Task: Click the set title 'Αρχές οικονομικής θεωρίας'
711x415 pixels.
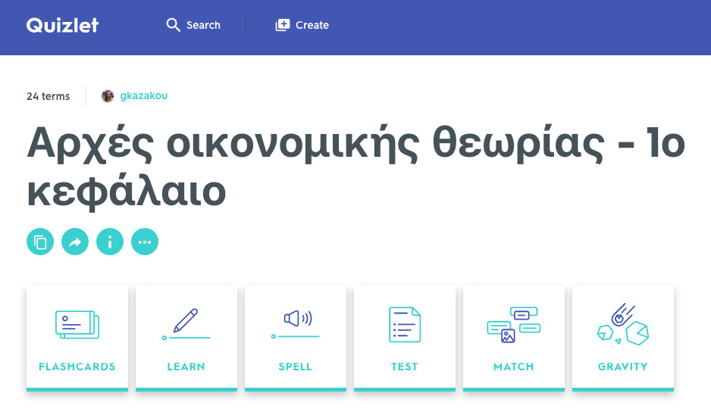Action: pos(316,143)
